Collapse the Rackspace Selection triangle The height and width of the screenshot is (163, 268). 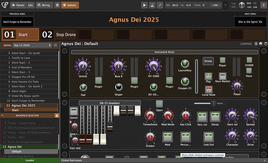tap(2, 116)
